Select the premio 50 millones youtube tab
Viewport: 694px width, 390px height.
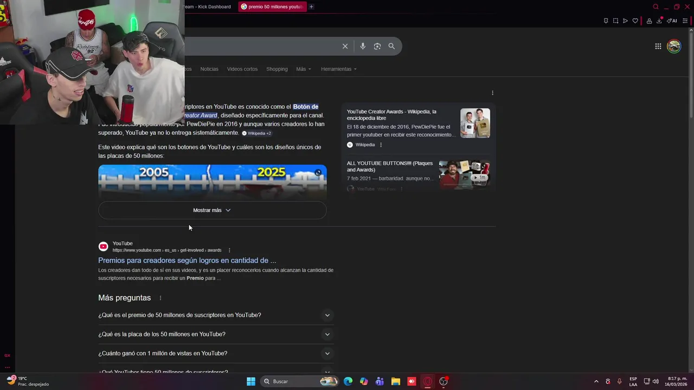[x=273, y=6]
